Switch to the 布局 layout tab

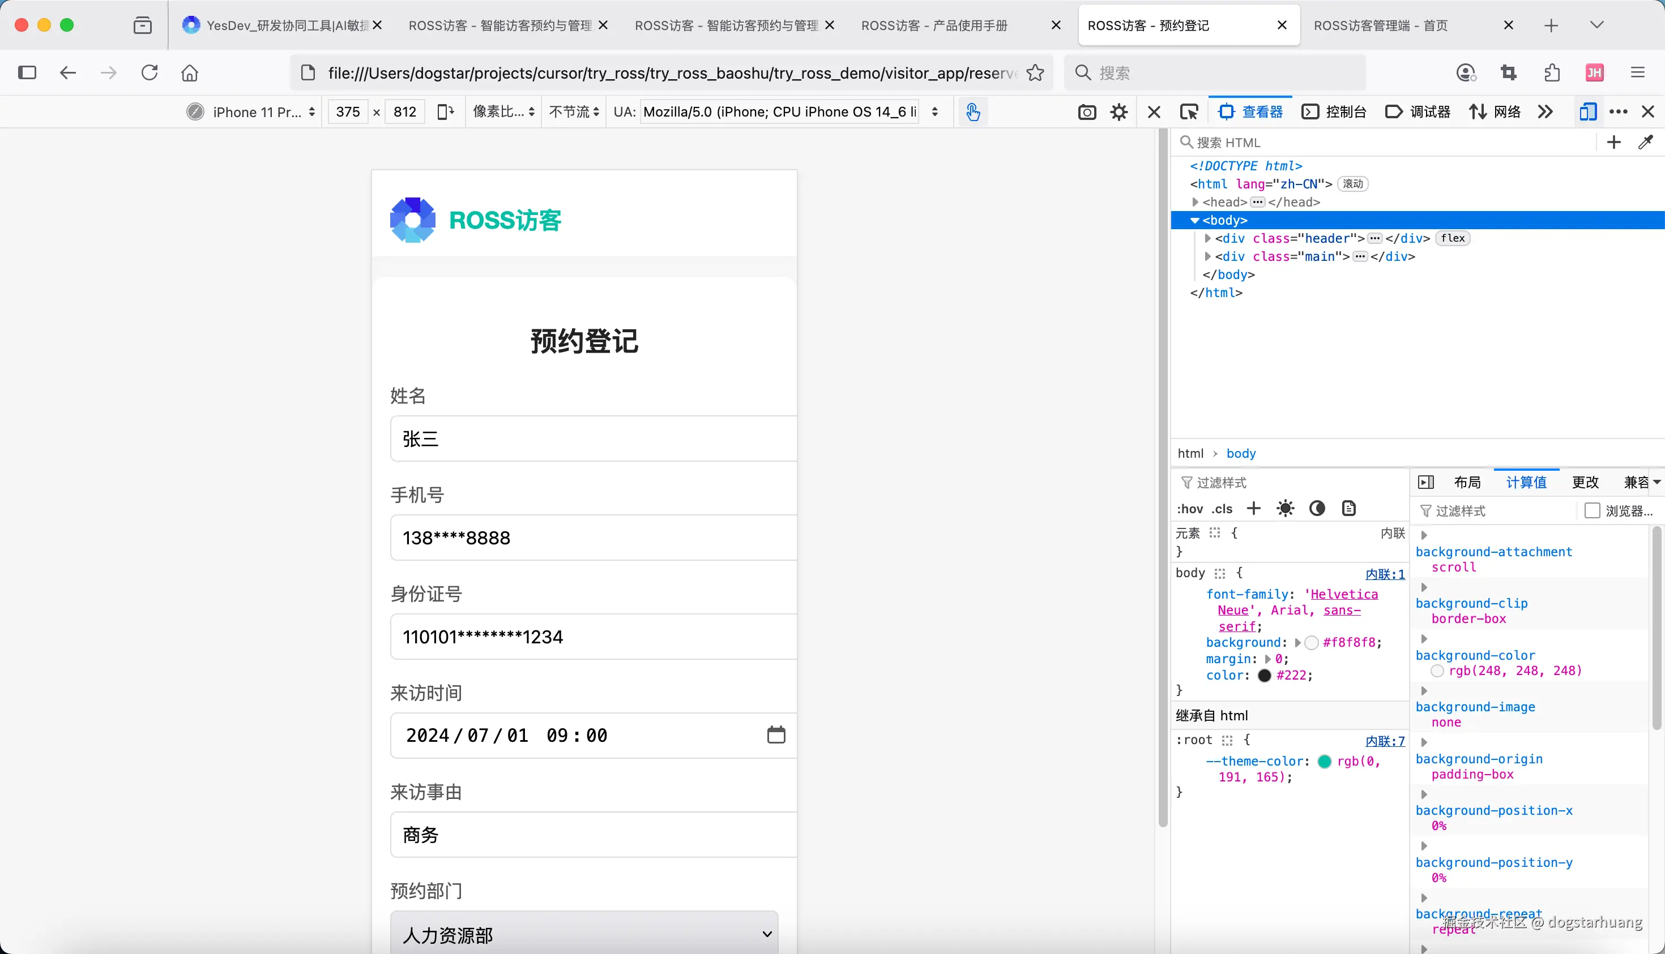click(1467, 482)
